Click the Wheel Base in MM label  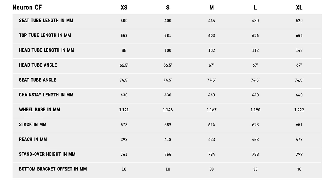coord(40,110)
